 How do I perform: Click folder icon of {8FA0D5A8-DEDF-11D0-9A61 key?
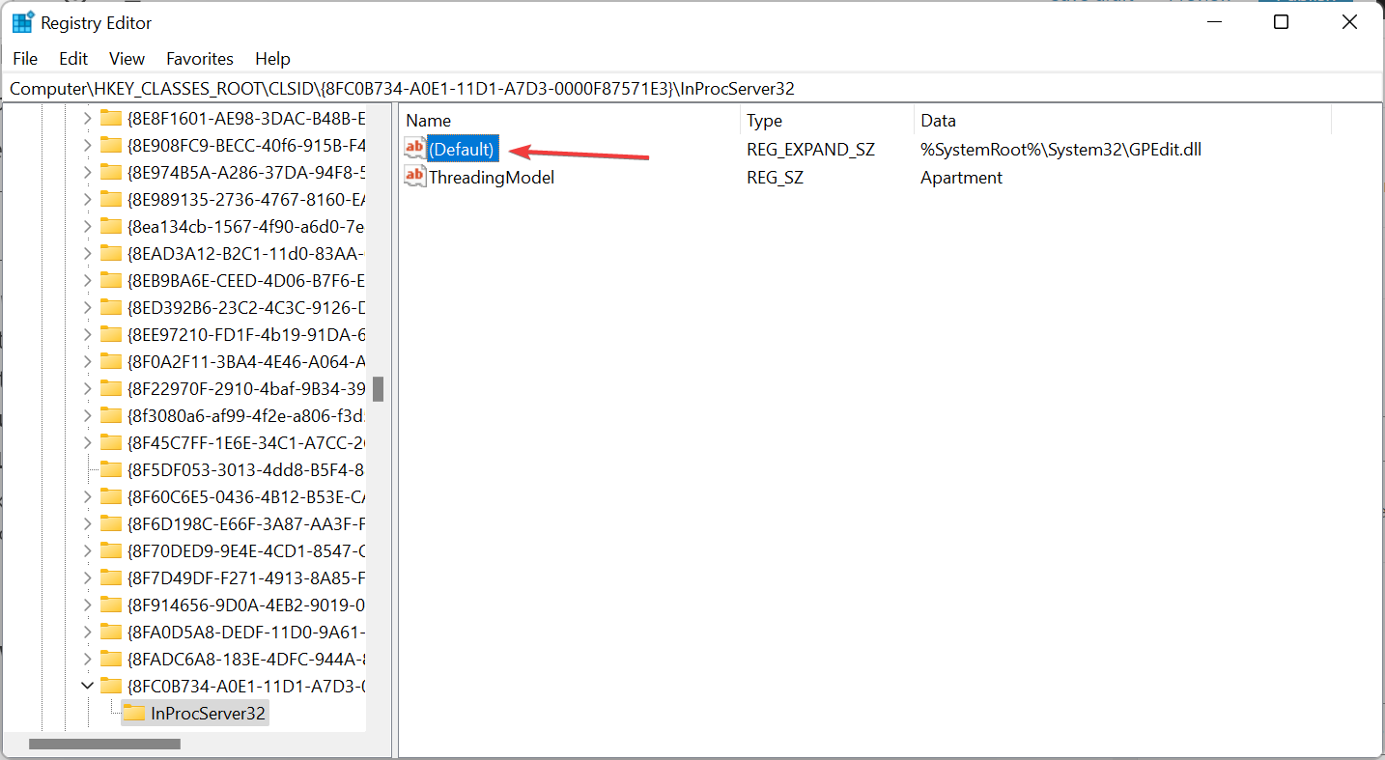(110, 633)
